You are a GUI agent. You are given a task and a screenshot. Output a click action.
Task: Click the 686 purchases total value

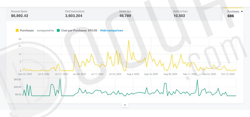coord(231,16)
